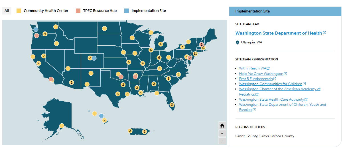Open the cluster of 11 in Massachusetts
Screen dimensions: 343x148
click(203, 47)
